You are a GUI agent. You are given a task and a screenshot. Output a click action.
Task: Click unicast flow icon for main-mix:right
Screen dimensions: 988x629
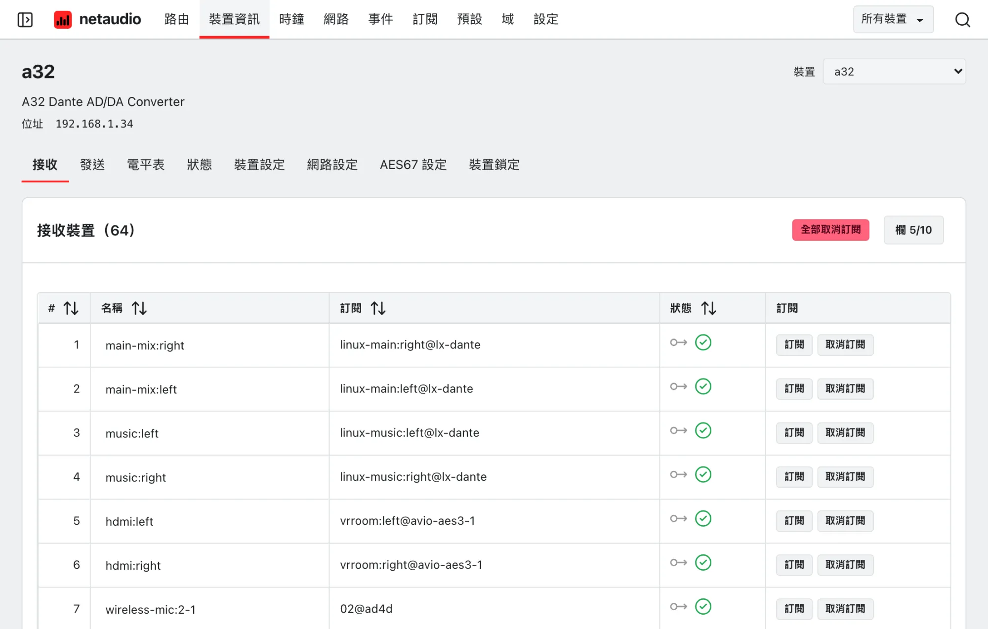pos(679,342)
